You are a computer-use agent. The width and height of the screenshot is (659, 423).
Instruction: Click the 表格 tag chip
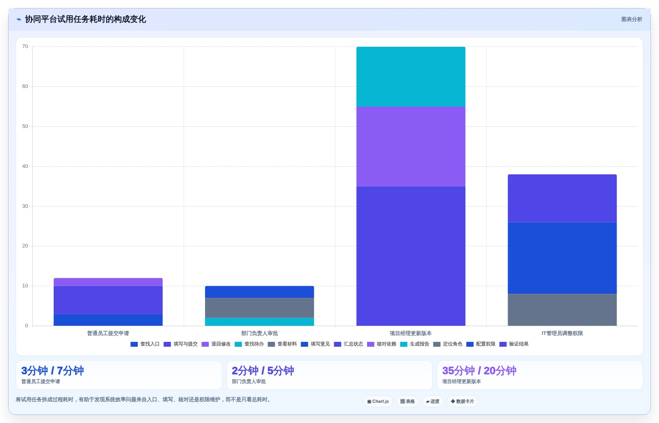pyautogui.click(x=408, y=401)
